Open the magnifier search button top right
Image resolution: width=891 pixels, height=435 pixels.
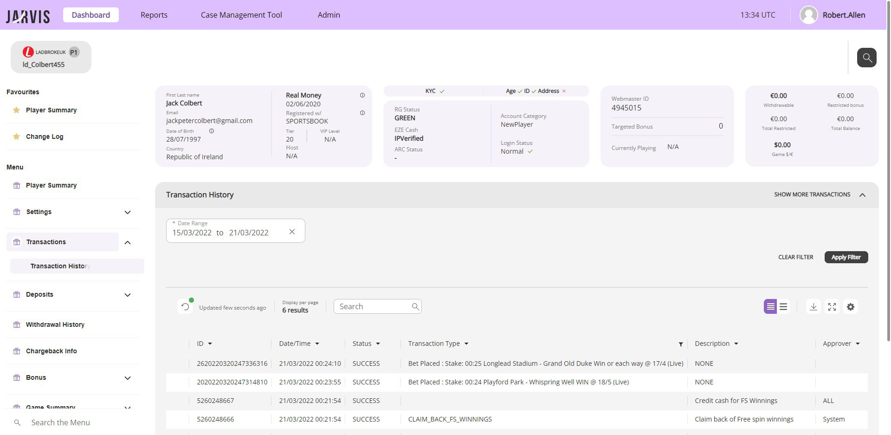[866, 58]
